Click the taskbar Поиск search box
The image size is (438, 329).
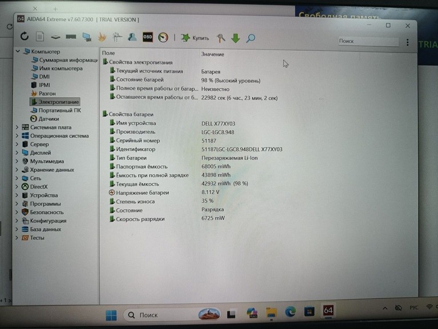pos(172,315)
